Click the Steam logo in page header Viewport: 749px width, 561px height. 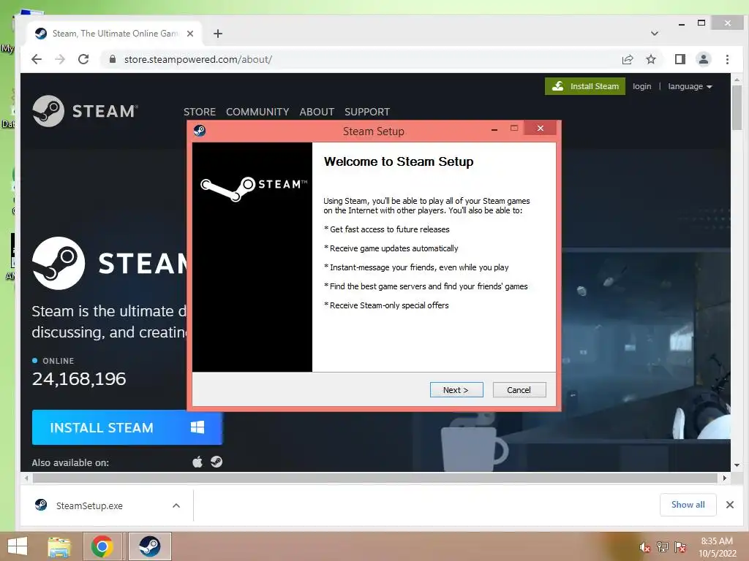click(85, 111)
